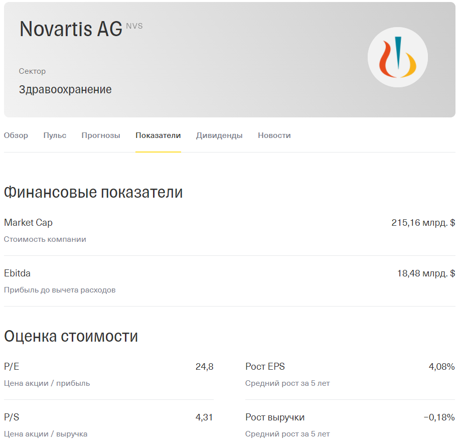Select the P/S value 4,31
461x443 pixels.
[x=204, y=417]
